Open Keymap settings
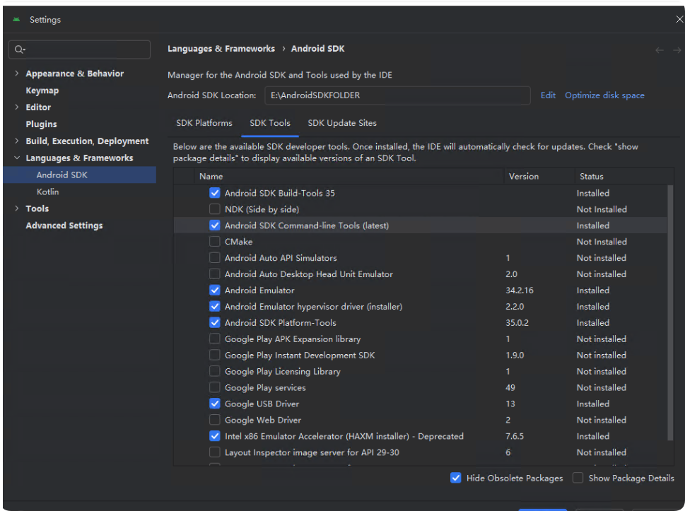 coord(42,90)
